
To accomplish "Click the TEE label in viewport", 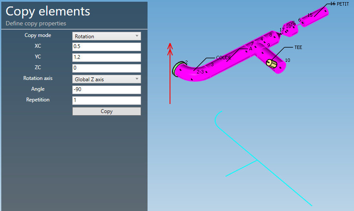I will coord(298,47).
